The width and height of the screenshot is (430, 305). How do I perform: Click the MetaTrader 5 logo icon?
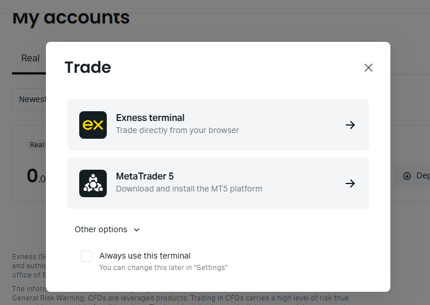pos(93,183)
